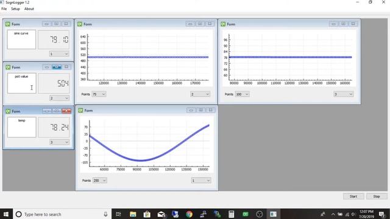
Task: Open the File menu
Action: pyautogui.click(x=4, y=9)
